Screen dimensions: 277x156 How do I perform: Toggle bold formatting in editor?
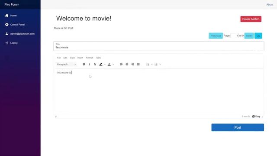(x=84, y=64)
